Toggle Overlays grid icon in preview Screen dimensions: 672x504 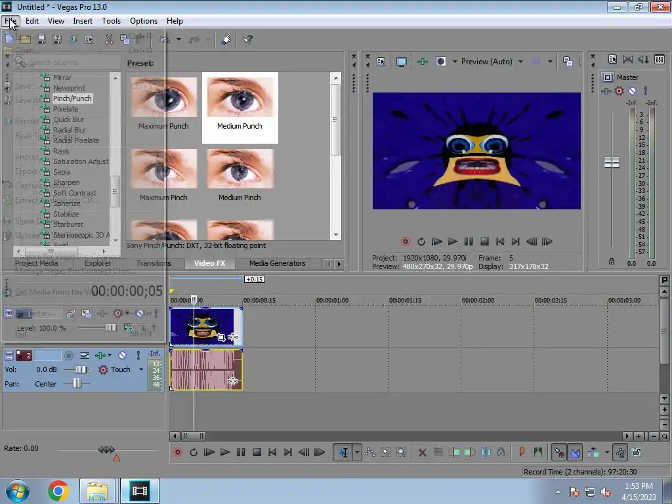point(535,62)
